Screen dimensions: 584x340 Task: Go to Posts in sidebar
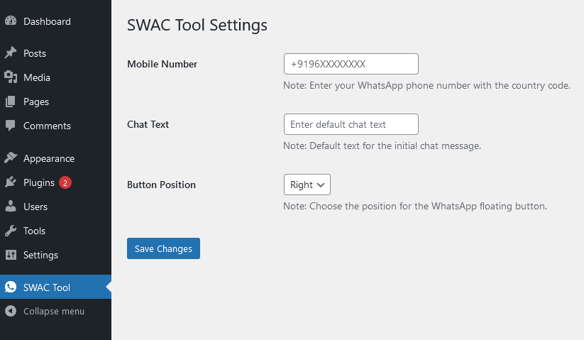pos(55,53)
